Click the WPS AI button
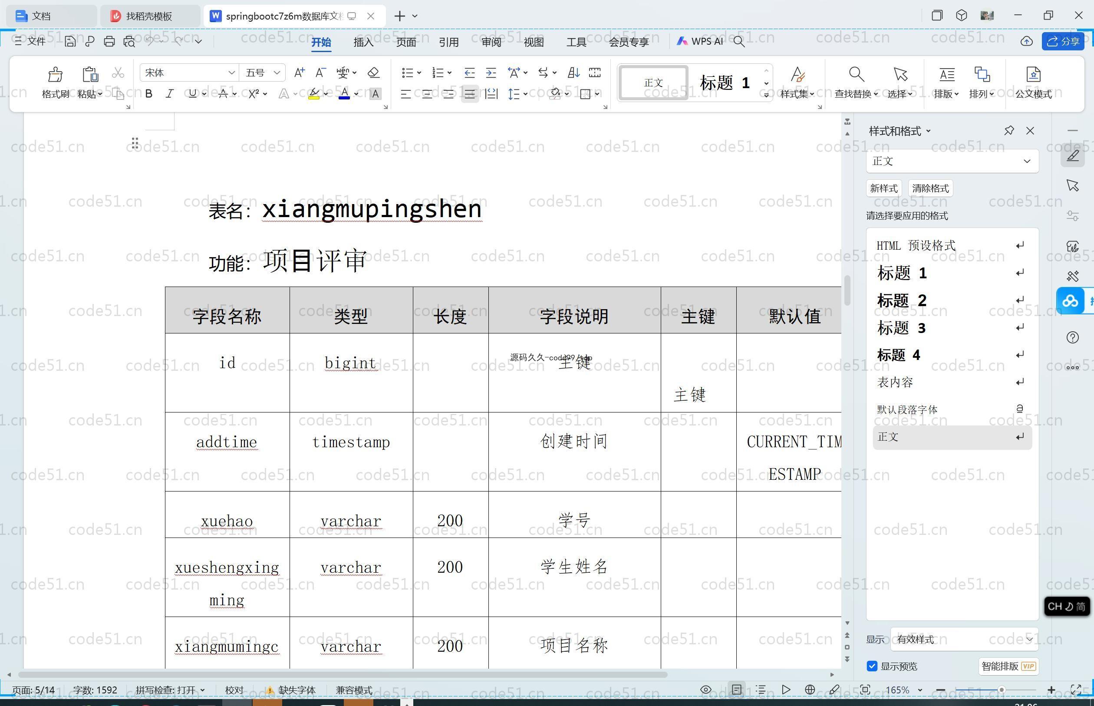The width and height of the screenshot is (1094, 706). point(700,41)
